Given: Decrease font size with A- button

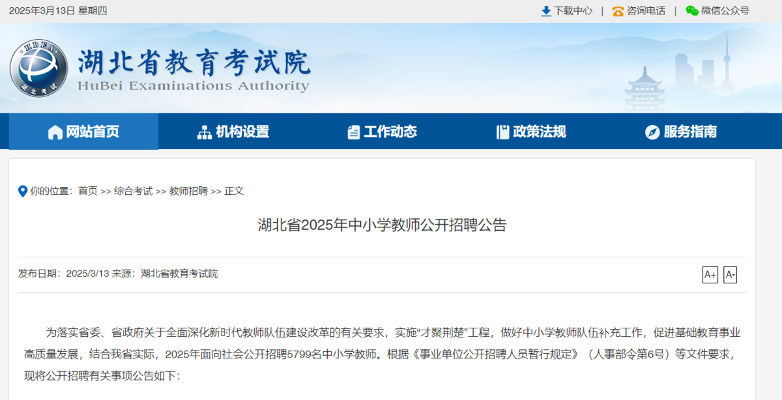Looking at the screenshot, I should pyautogui.click(x=730, y=275).
